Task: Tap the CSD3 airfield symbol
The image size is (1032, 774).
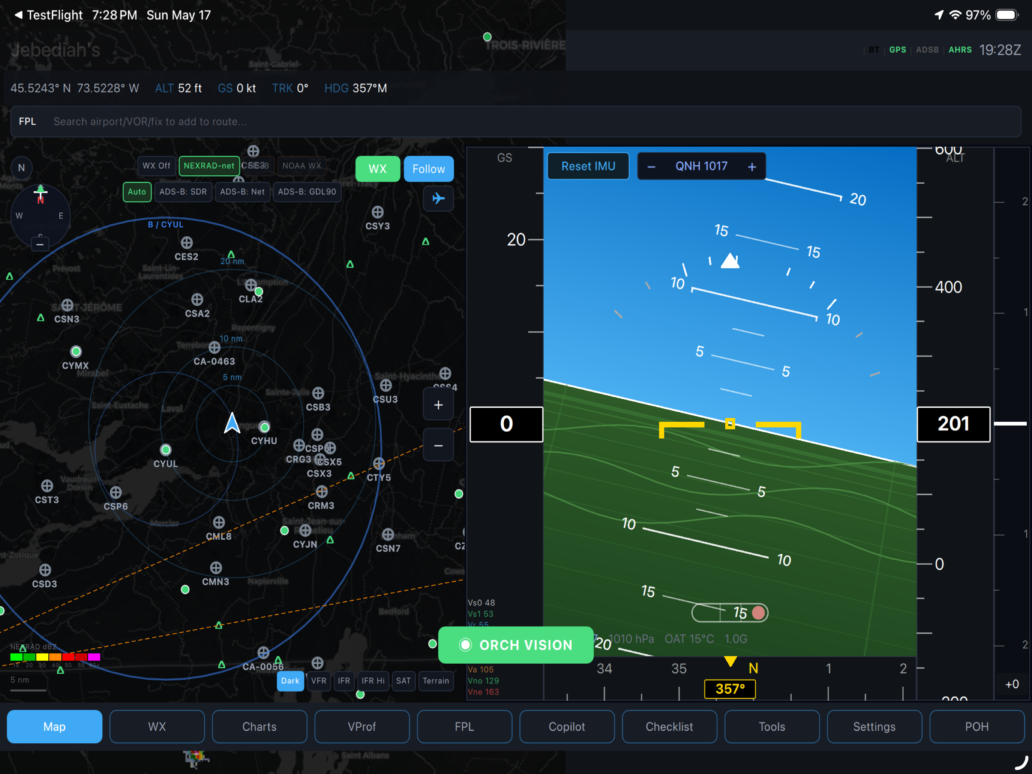Action: pyautogui.click(x=45, y=570)
